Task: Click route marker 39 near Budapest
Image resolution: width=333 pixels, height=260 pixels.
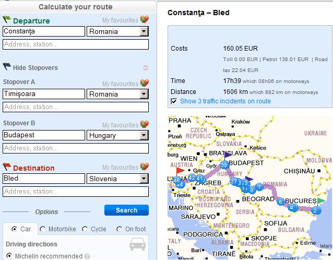Action: (223, 165)
